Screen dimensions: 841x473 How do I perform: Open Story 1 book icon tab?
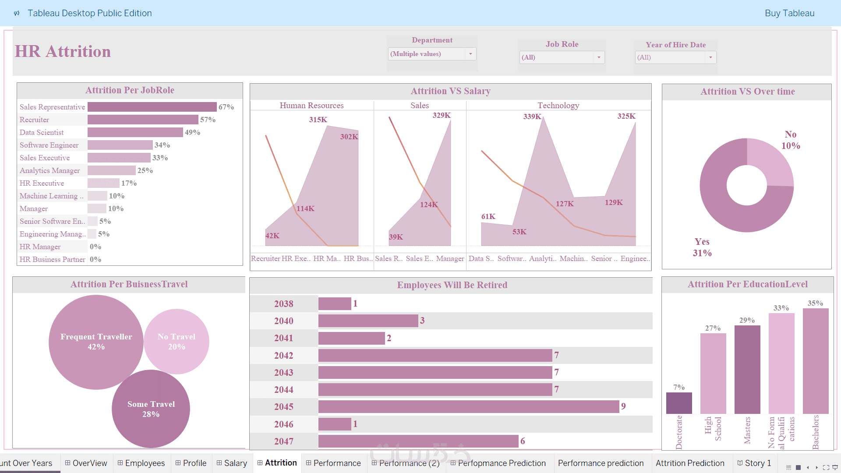click(754, 463)
